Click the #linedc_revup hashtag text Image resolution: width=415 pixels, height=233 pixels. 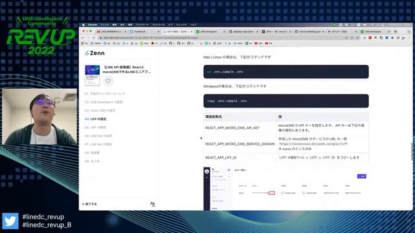click(x=43, y=217)
